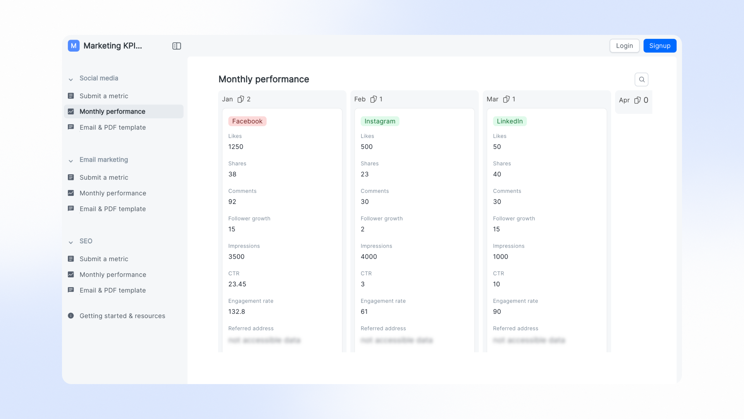Click Instagram Shares value 23
The width and height of the screenshot is (744, 419).
[x=365, y=174]
